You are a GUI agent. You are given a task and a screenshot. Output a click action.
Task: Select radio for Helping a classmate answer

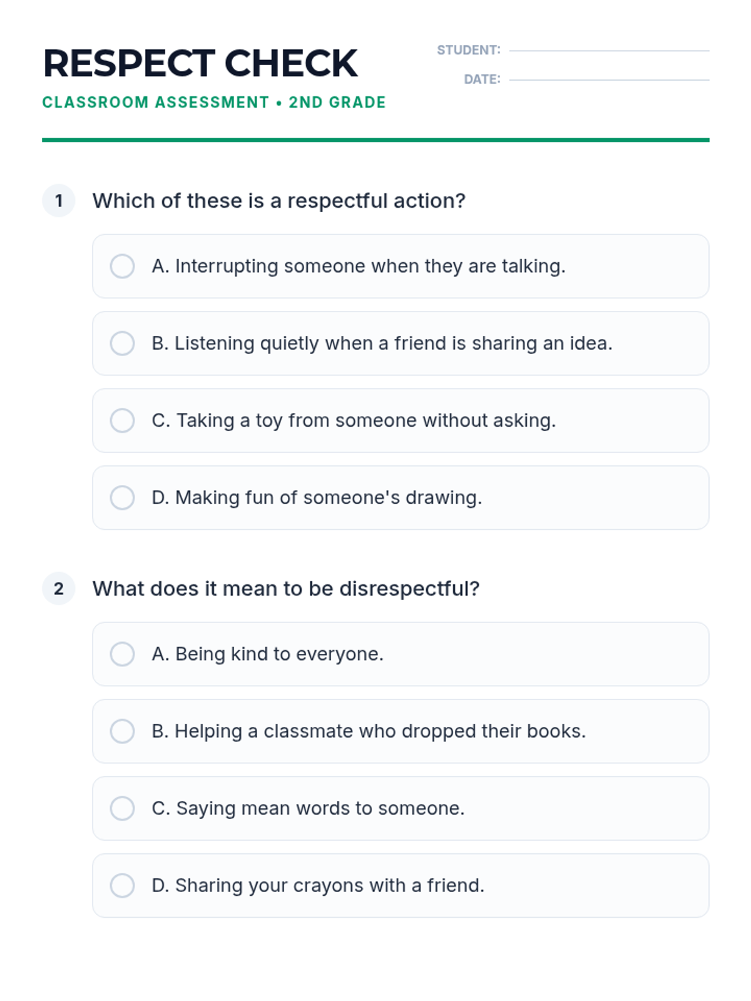[x=122, y=731]
